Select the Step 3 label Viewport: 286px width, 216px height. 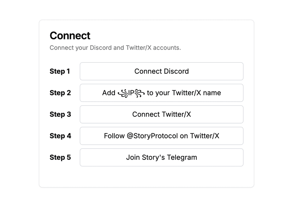tap(60, 114)
